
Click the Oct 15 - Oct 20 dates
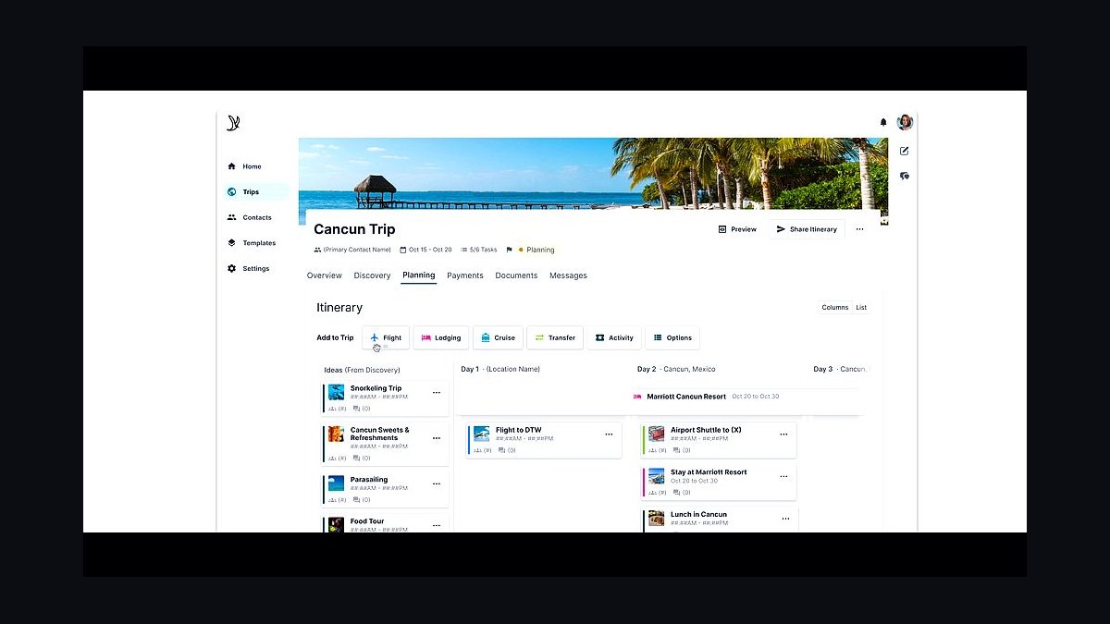[x=425, y=250]
